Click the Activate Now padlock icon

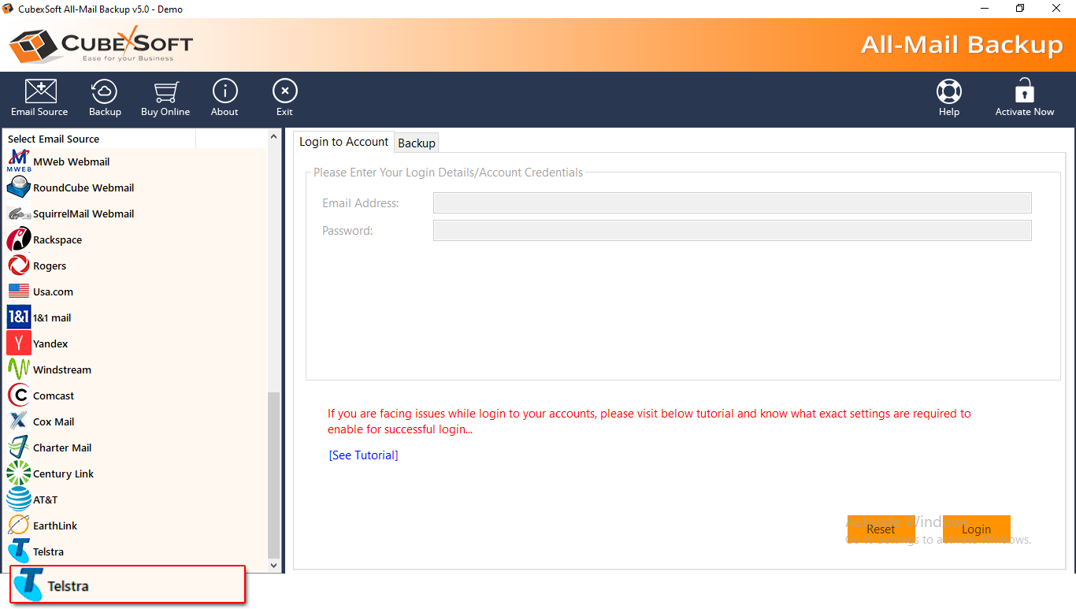[1024, 92]
